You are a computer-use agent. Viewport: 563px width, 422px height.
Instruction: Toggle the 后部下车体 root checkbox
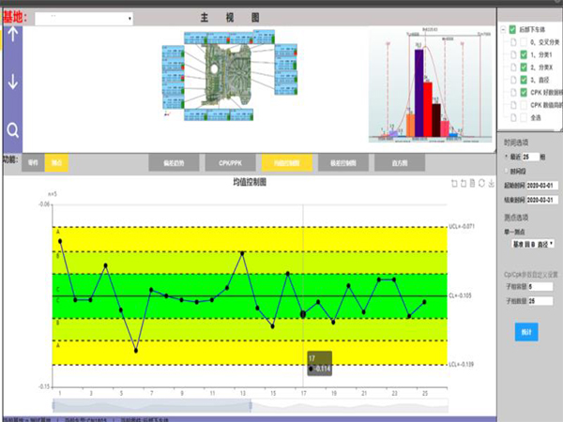[x=512, y=29]
